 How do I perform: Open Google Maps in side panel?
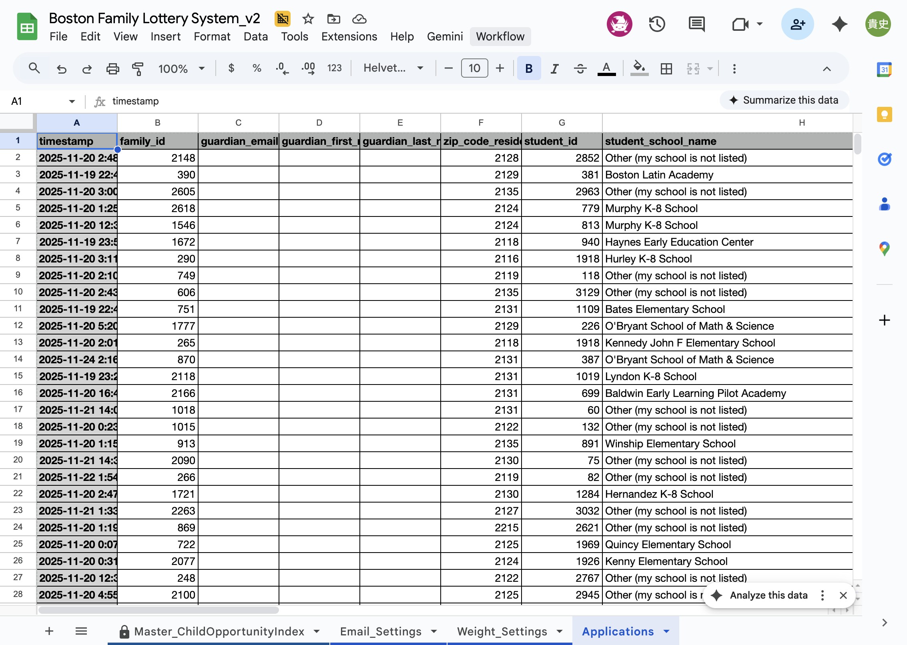click(884, 249)
